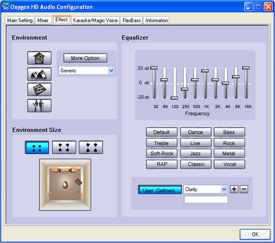Click the More Option button
This screenshot has width=275, height=243.
[x=85, y=58]
